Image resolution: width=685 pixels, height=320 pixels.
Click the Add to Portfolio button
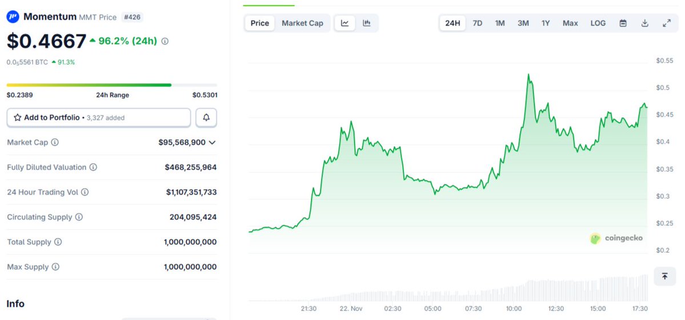click(99, 118)
